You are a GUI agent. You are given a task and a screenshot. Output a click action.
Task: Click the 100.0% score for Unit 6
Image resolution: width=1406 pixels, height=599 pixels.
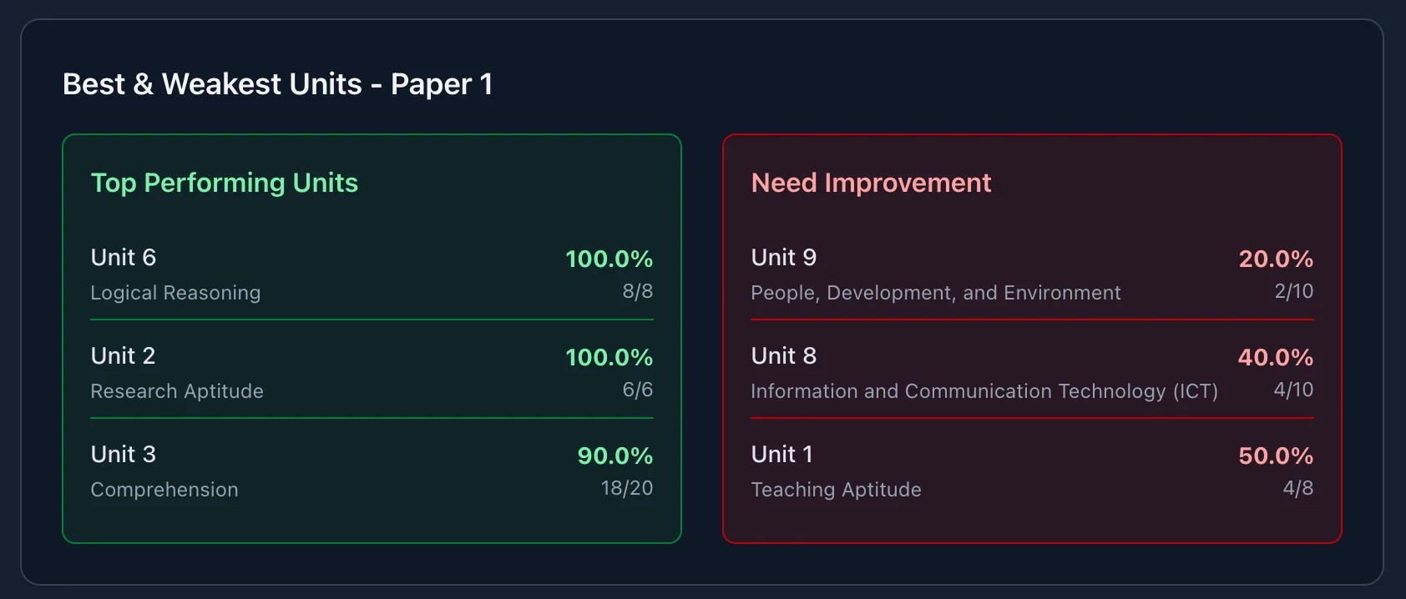609,259
